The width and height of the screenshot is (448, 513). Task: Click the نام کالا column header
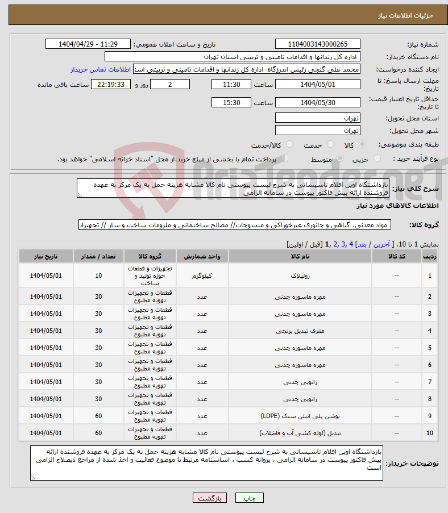300,256
